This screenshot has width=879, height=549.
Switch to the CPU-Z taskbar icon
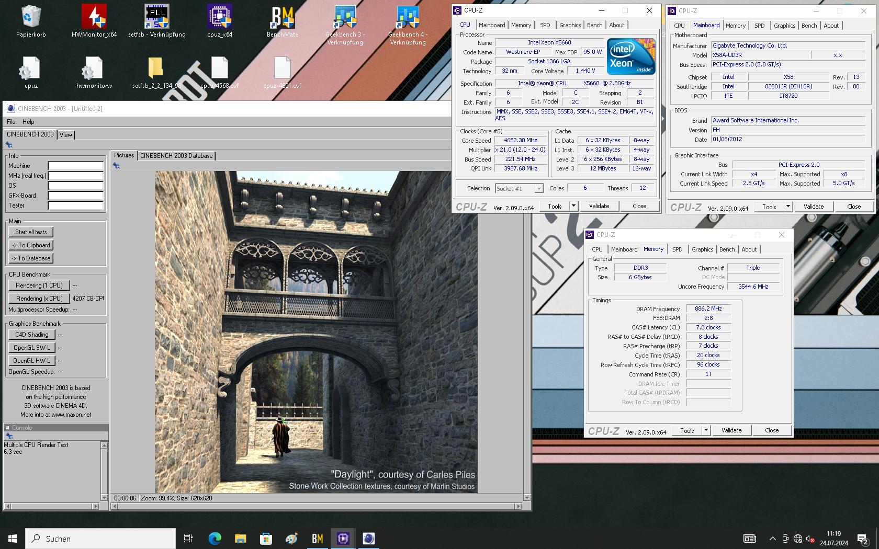pos(343,539)
